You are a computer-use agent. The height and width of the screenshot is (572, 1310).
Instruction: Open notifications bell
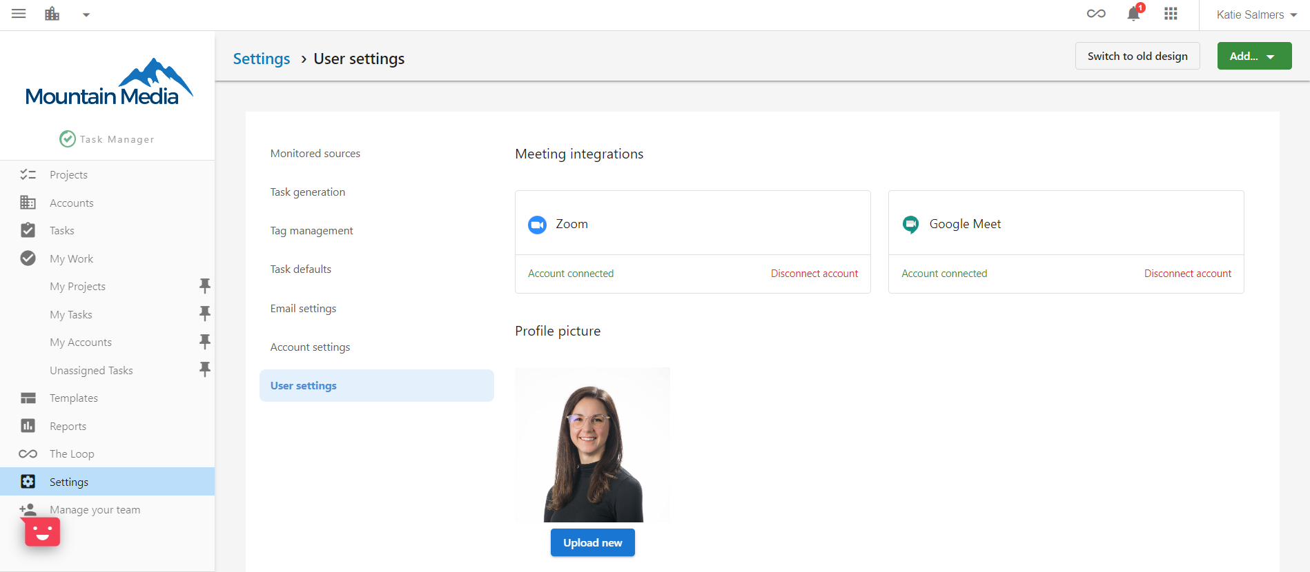point(1133,14)
